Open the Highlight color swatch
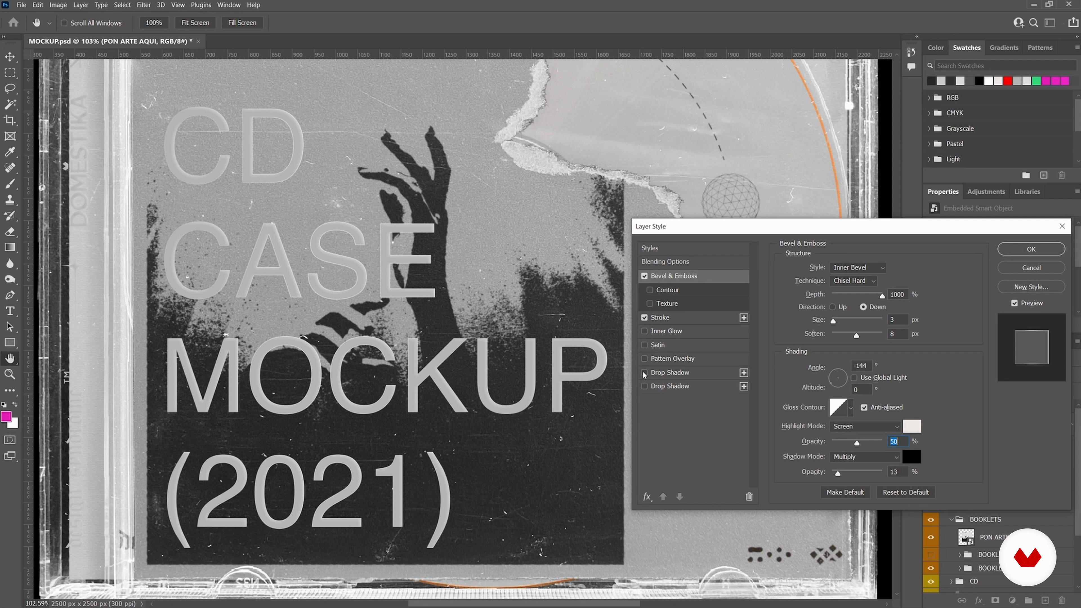 912,426
